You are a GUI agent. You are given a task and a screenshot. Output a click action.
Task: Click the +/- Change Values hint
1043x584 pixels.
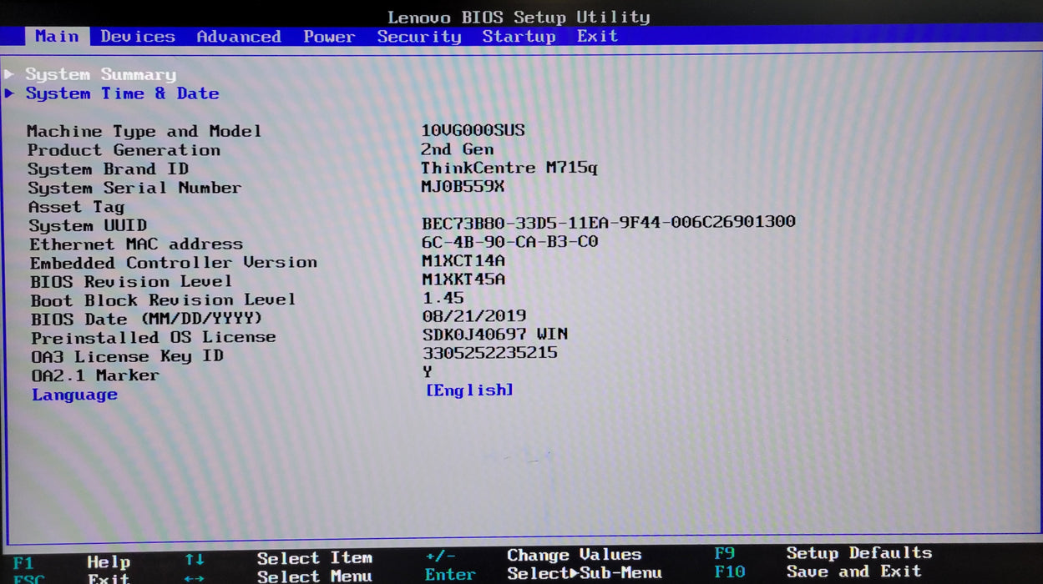coord(534,555)
